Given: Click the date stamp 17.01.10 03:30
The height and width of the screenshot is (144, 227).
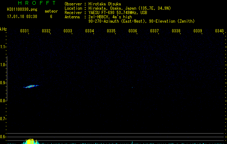Looking at the screenshot, I should tap(22, 17).
